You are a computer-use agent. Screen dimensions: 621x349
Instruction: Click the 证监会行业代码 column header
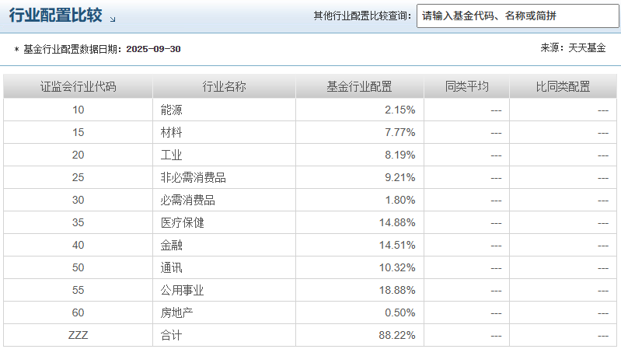point(78,86)
